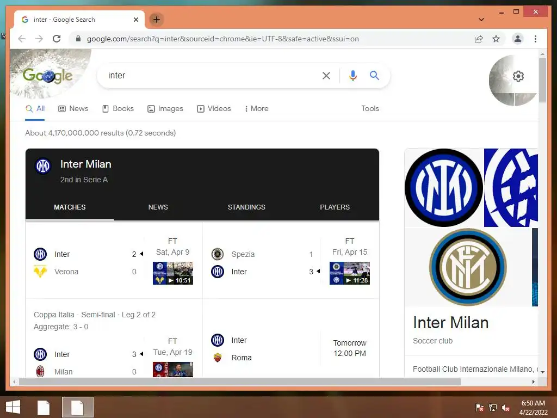This screenshot has height=418, width=557.
Task: Click the Spezia team crest
Action: point(218,254)
